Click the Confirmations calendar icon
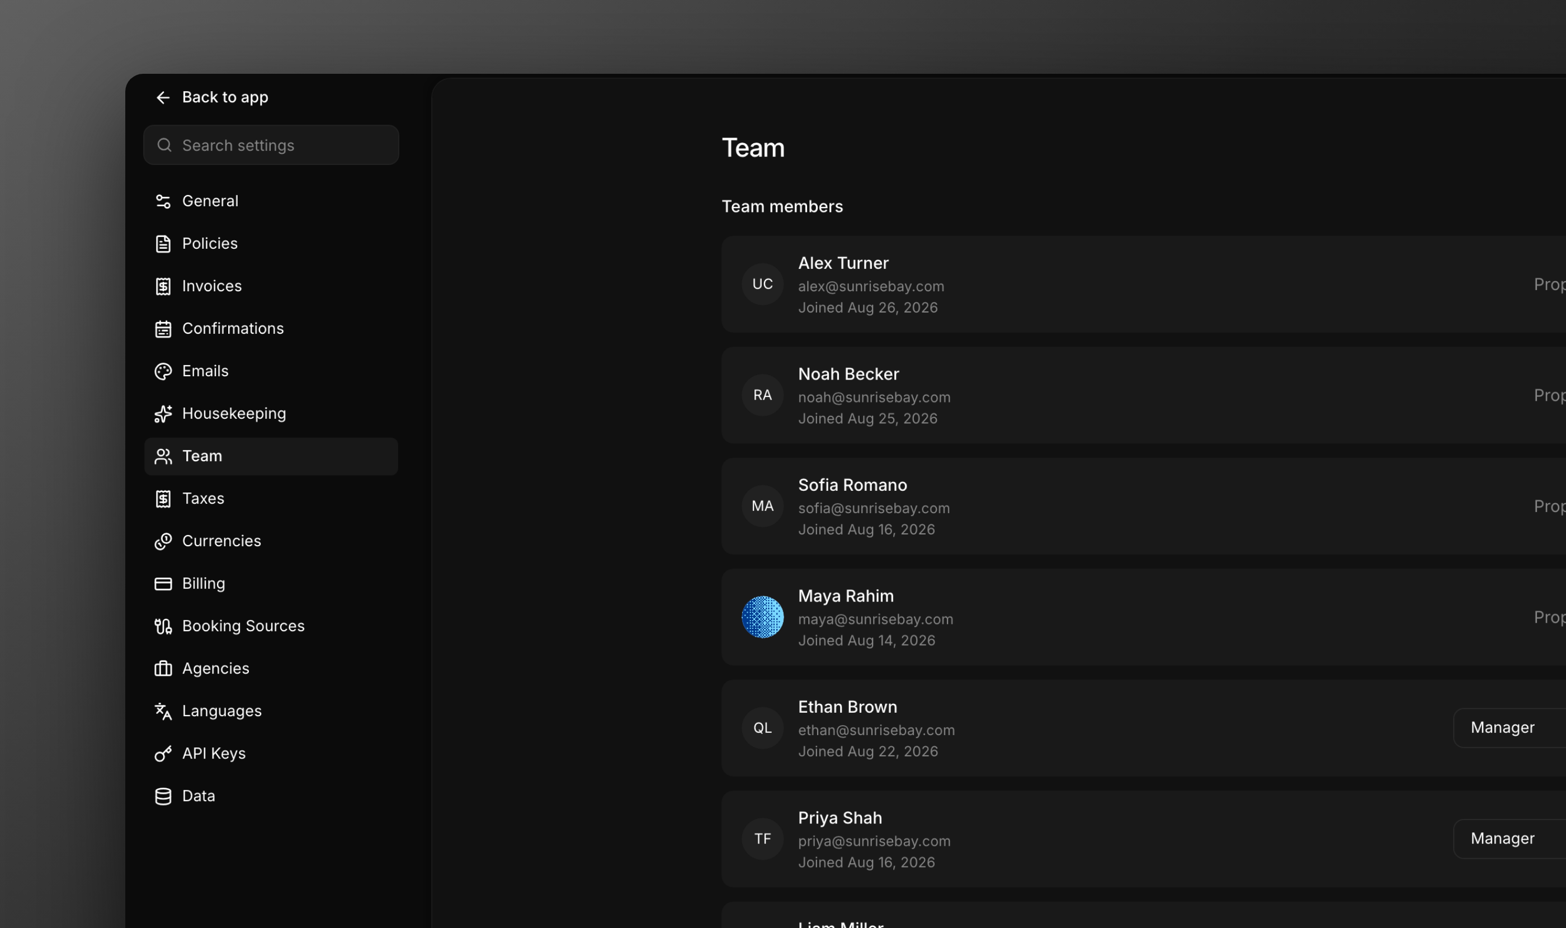 coord(163,329)
